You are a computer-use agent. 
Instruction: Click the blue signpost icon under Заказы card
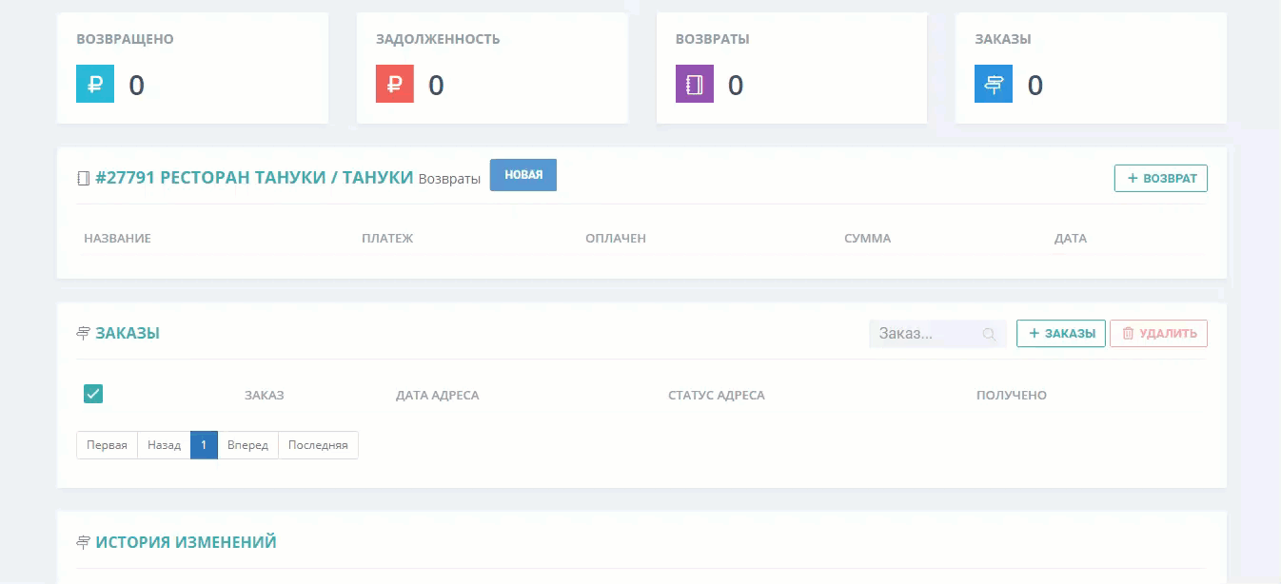coord(994,84)
